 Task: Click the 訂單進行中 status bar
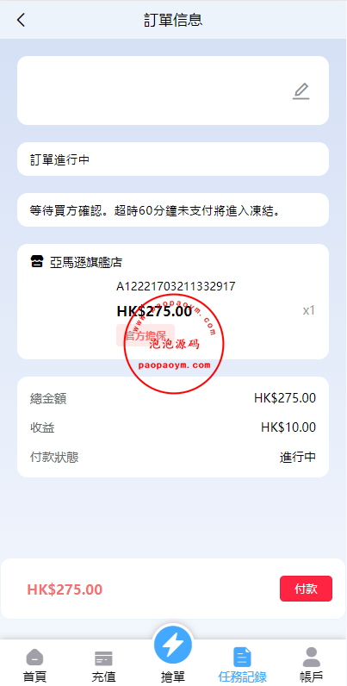click(173, 159)
